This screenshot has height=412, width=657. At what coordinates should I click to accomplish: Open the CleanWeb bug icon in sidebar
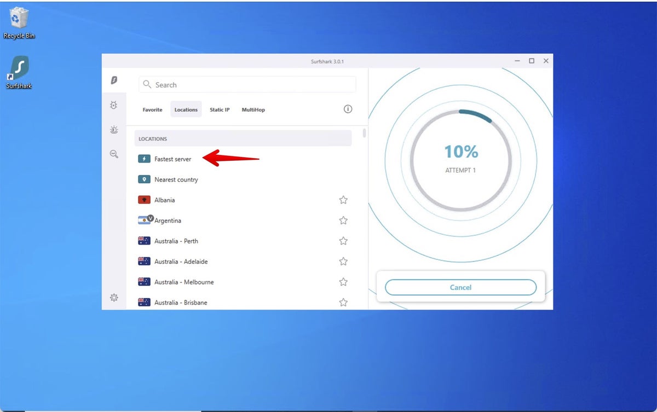pos(114,105)
